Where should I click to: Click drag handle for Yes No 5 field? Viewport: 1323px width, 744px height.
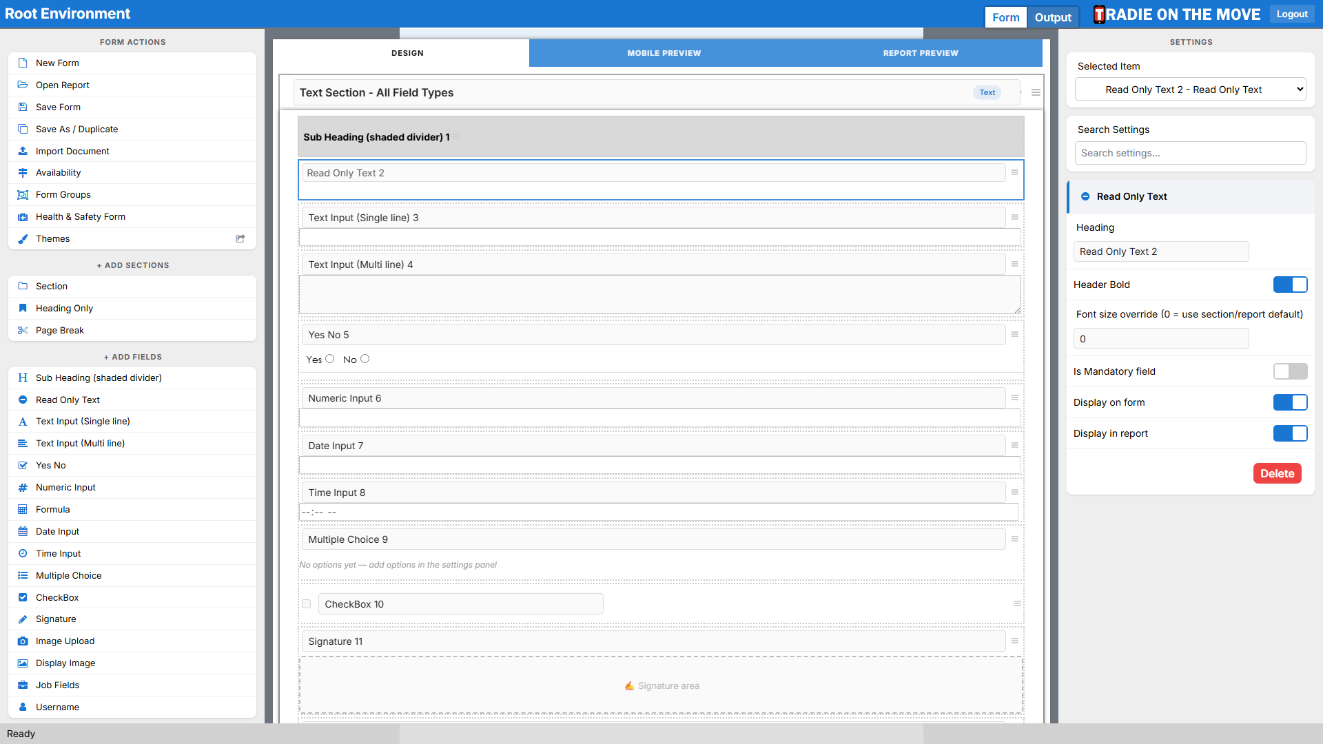[x=1014, y=334]
